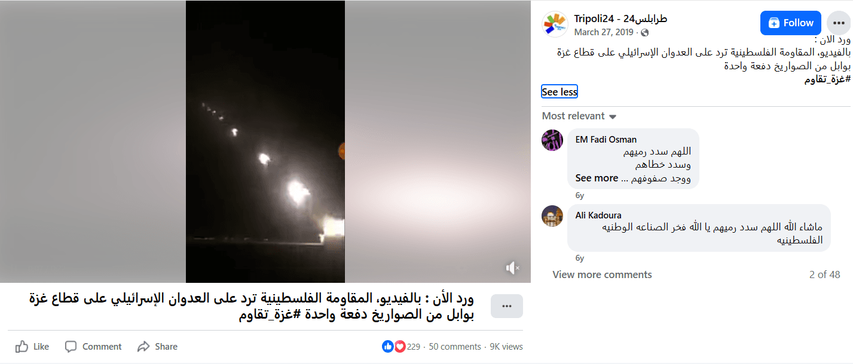Click the #غزة_تقاوم hashtag in the post

pyautogui.click(x=828, y=79)
